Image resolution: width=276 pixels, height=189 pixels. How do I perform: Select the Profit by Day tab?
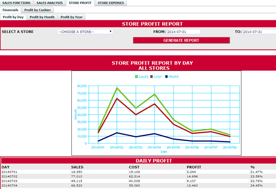(x=13, y=17)
